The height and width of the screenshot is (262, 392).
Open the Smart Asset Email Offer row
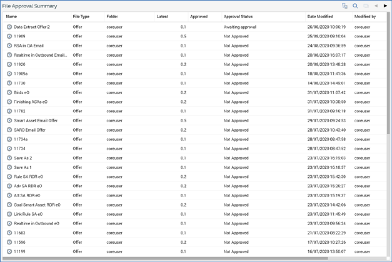(x=36, y=121)
